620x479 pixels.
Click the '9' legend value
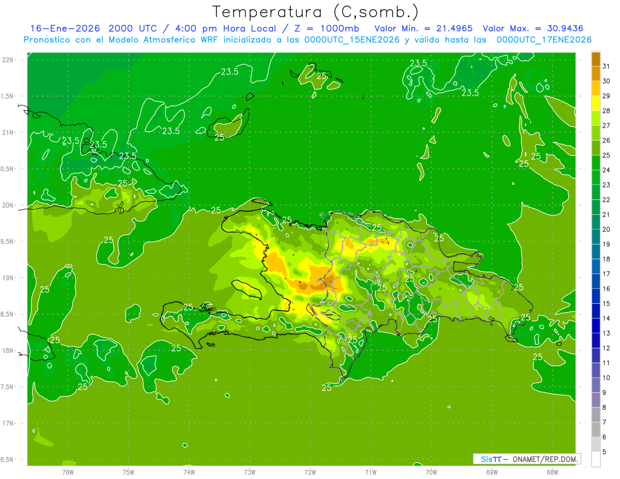point(605,393)
